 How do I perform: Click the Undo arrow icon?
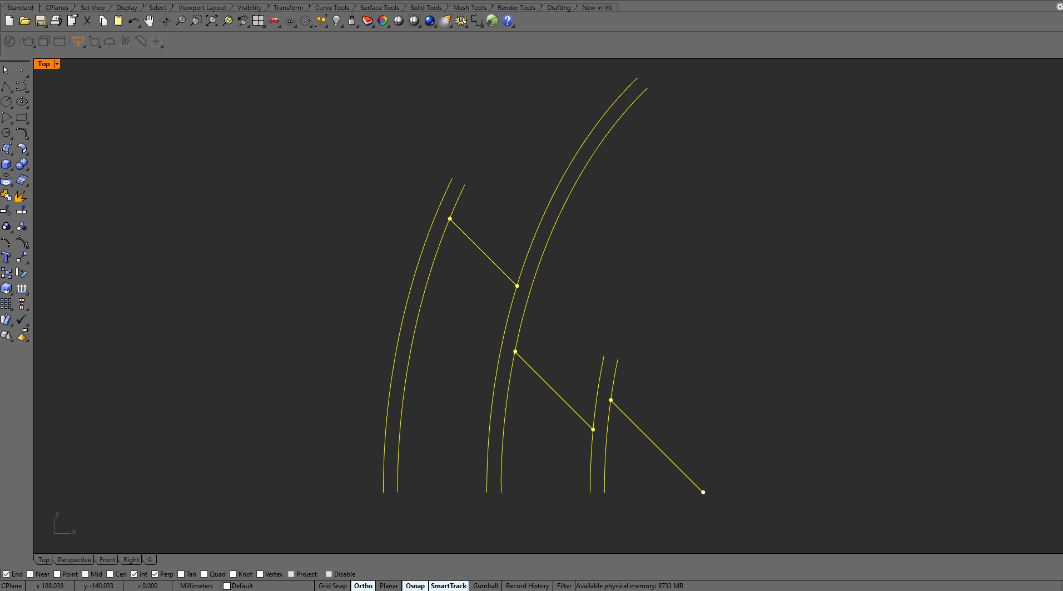(133, 21)
